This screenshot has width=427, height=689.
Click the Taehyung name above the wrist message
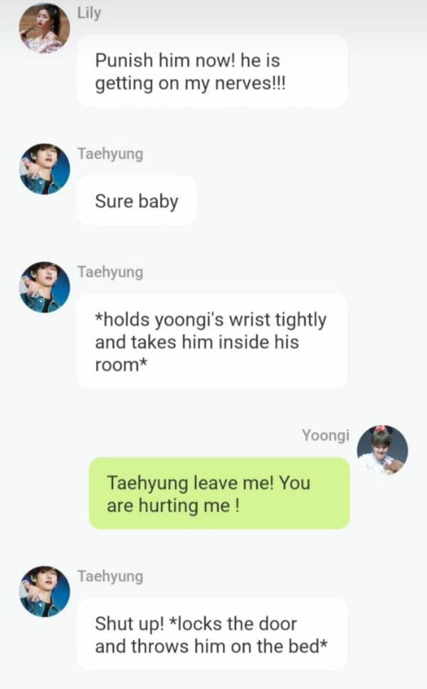[x=110, y=272]
